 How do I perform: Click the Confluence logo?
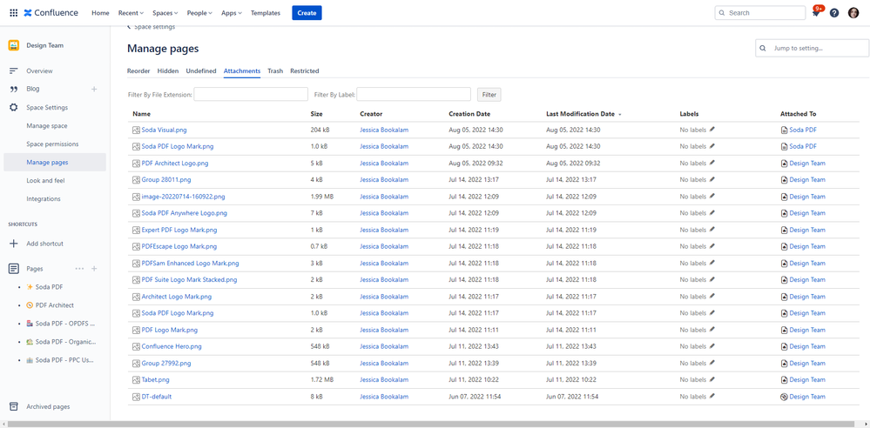(x=51, y=13)
